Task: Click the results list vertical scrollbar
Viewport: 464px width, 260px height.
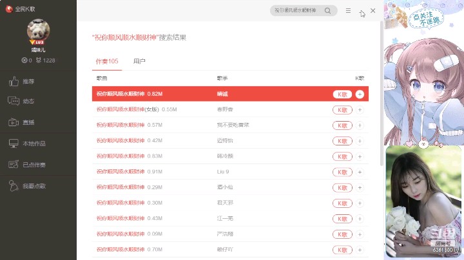Action: click(382, 93)
